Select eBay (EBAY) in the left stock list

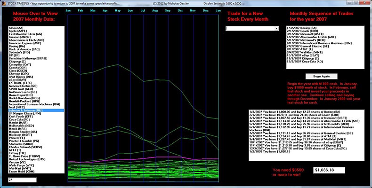[36, 80]
